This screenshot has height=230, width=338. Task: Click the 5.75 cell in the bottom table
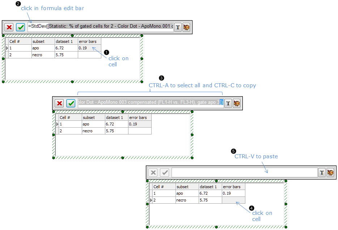click(210, 200)
